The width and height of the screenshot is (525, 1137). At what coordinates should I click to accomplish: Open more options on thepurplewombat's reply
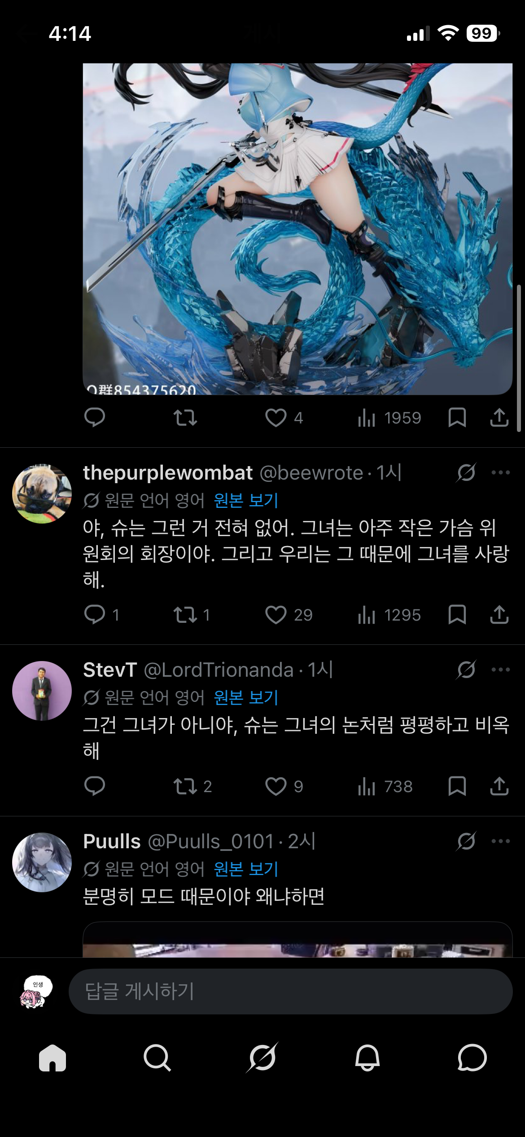tap(501, 472)
